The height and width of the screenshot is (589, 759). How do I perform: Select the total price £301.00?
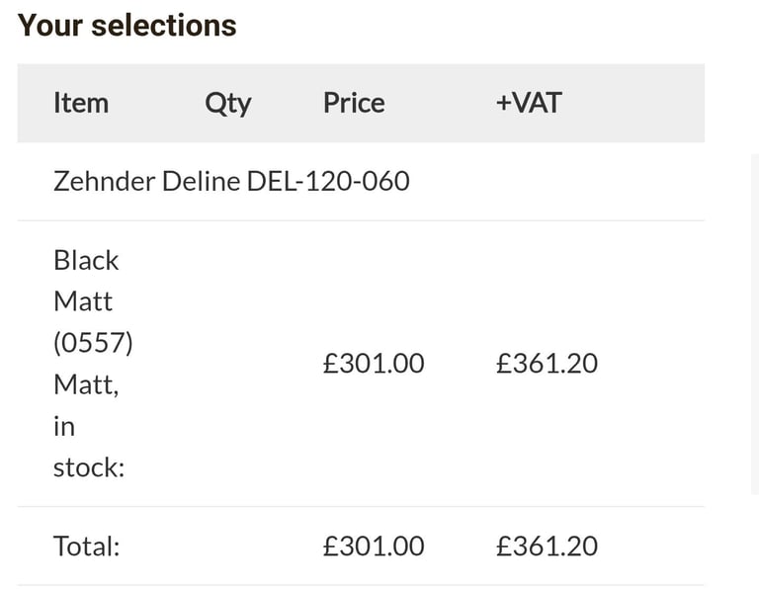coord(374,547)
